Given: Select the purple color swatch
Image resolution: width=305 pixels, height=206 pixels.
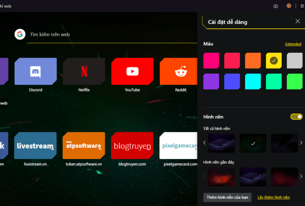Looking at the screenshot, I should (x=211, y=81).
